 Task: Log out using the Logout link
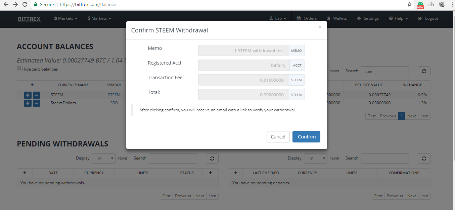coord(428,18)
